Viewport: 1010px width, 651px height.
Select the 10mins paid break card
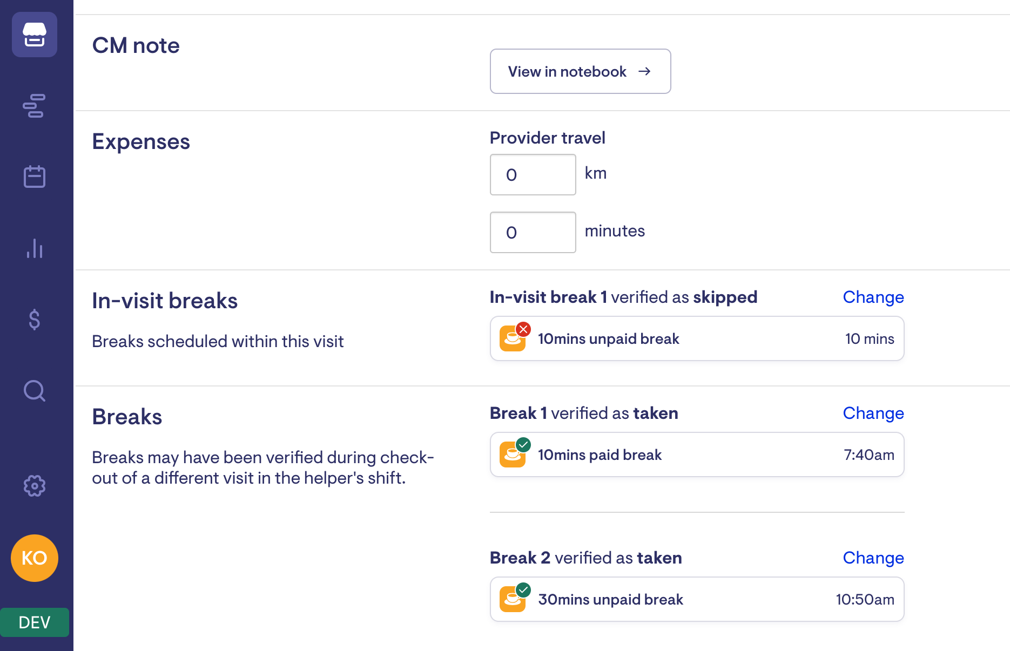coord(697,455)
